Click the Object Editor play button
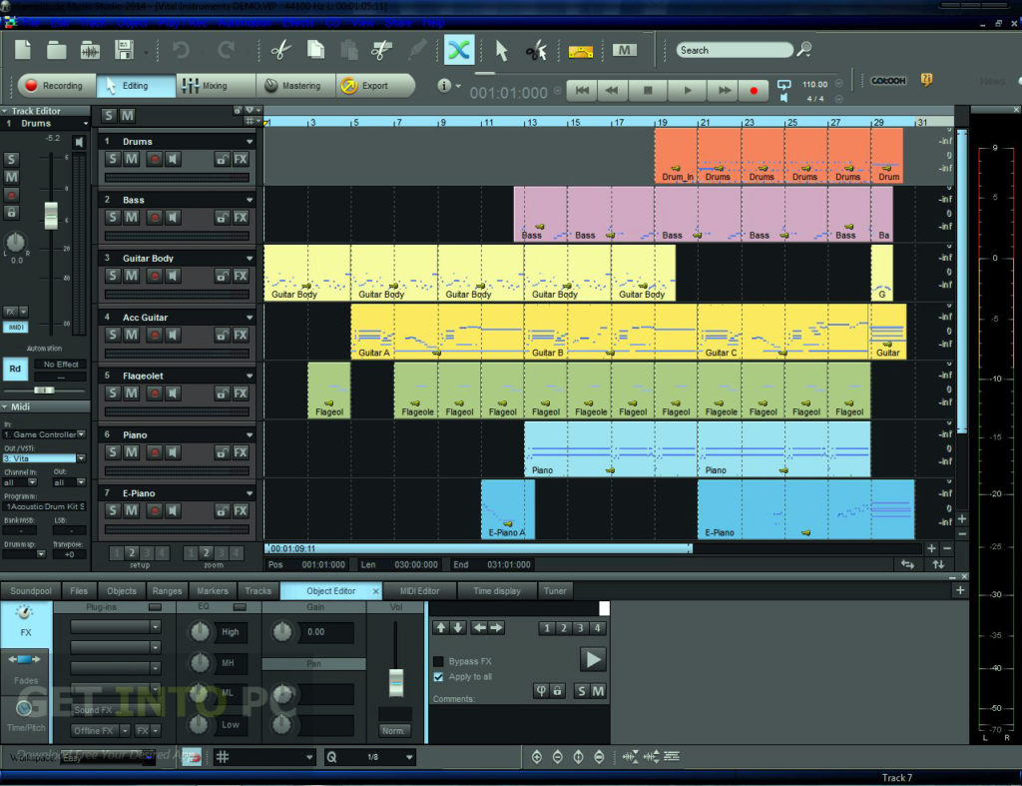This screenshot has height=786, width=1022. pos(593,659)
